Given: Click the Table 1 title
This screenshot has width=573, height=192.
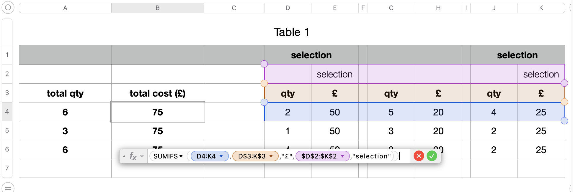Looking at the screenshot, I should 291,32.
